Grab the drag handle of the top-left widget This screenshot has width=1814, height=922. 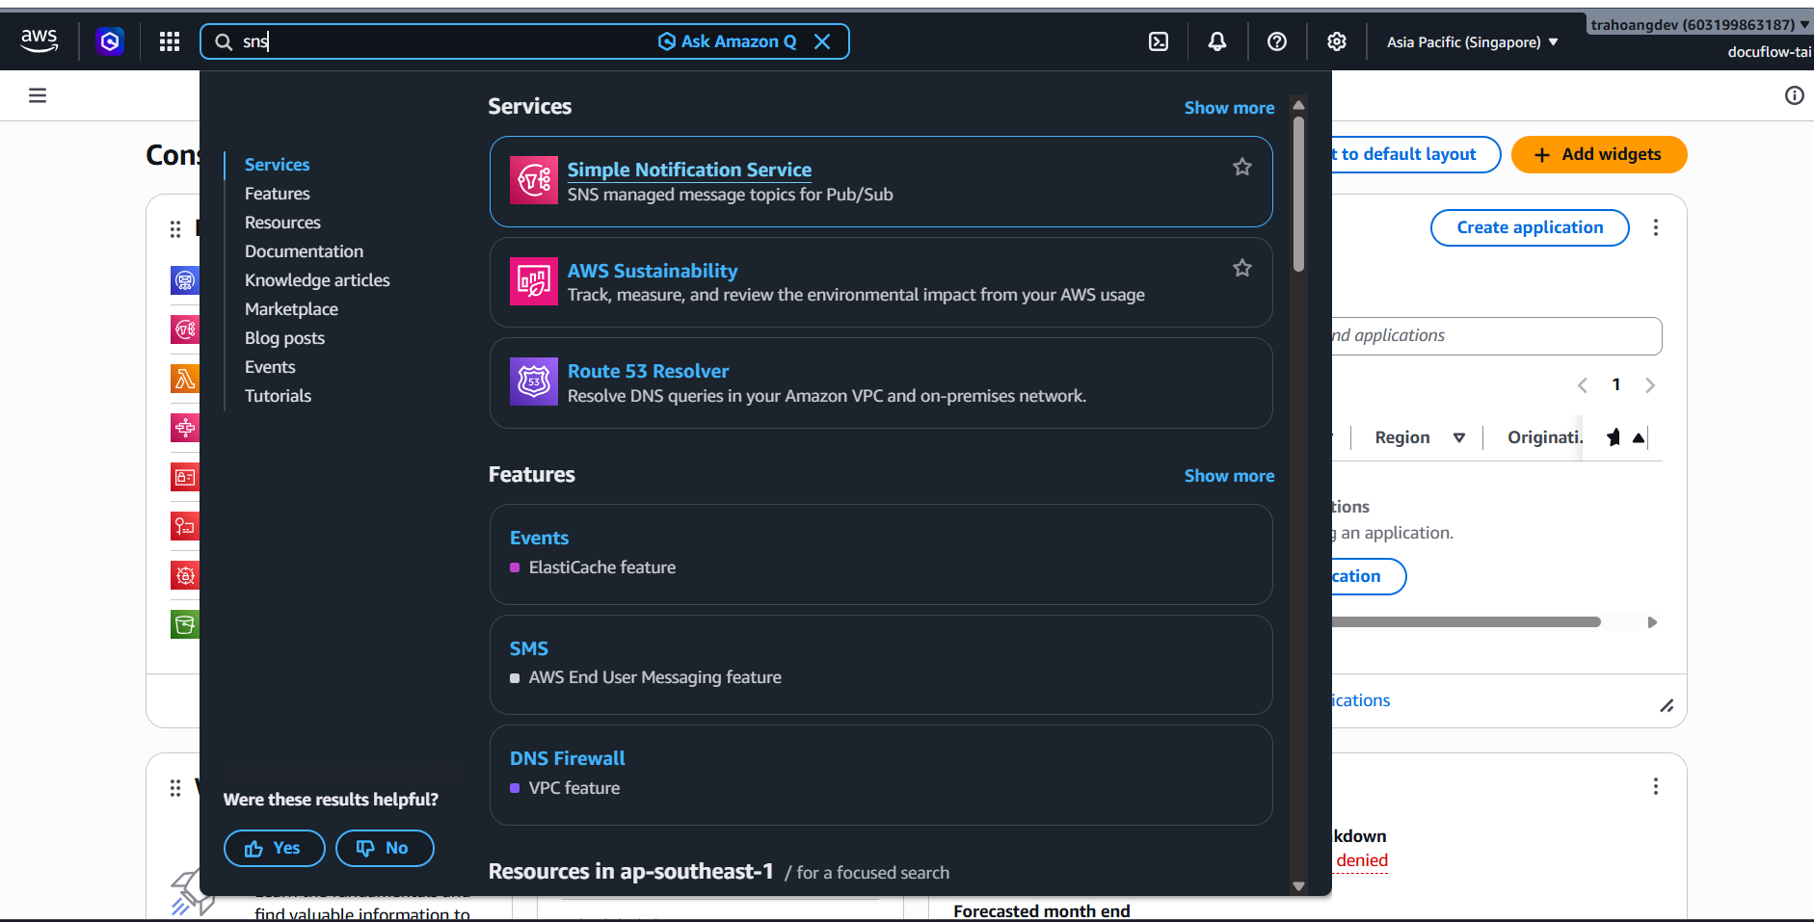click(175, 229)
